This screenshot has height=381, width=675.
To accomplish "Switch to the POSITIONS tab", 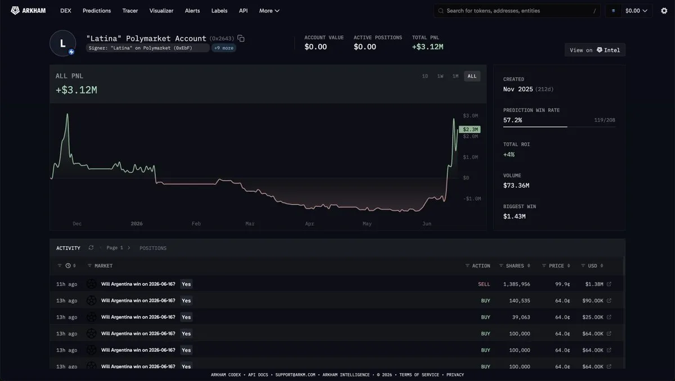I will tap(153, 248).
